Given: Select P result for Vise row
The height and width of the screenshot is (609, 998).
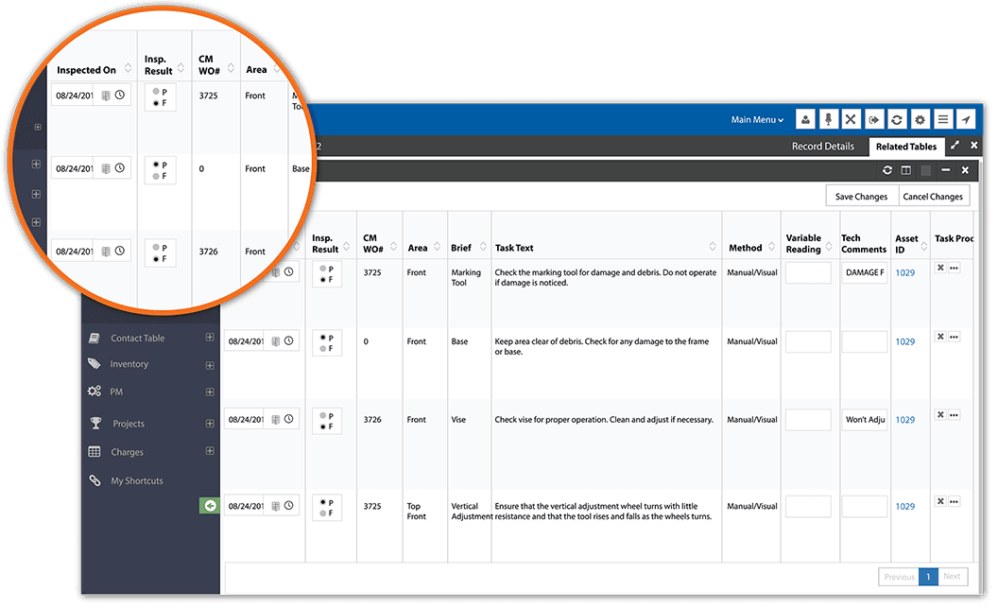Looking at the screenshot, I should click(323, 416).
